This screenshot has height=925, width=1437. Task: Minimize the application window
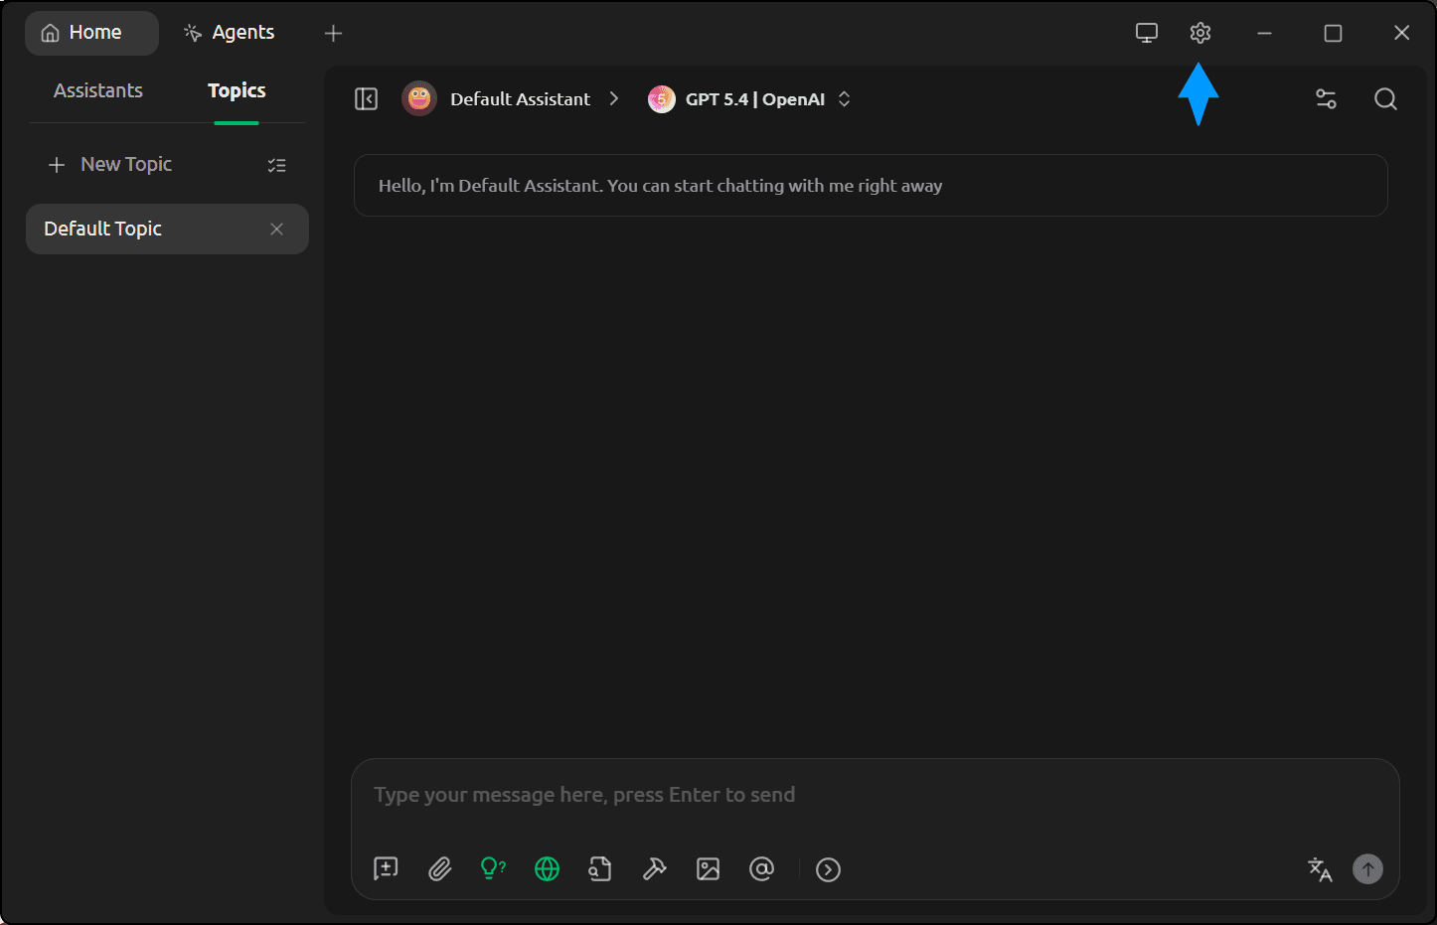pyautogui.click(x=1264, y=33)
